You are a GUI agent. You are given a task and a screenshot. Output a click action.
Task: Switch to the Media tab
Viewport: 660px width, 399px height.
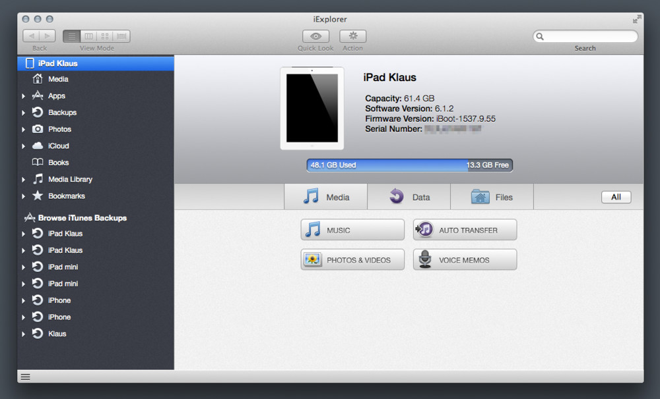(x=326, y=197)
